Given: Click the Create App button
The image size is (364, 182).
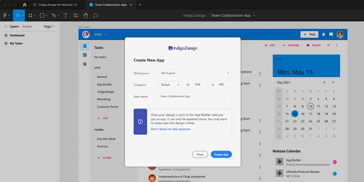Looking at the screenshot, I should [x=221, y=154].
